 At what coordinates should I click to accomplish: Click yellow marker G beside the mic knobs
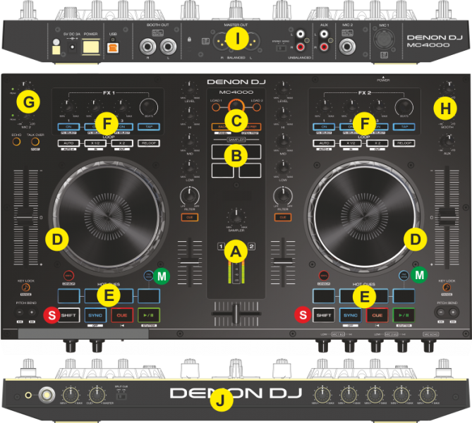pos(28,103)
